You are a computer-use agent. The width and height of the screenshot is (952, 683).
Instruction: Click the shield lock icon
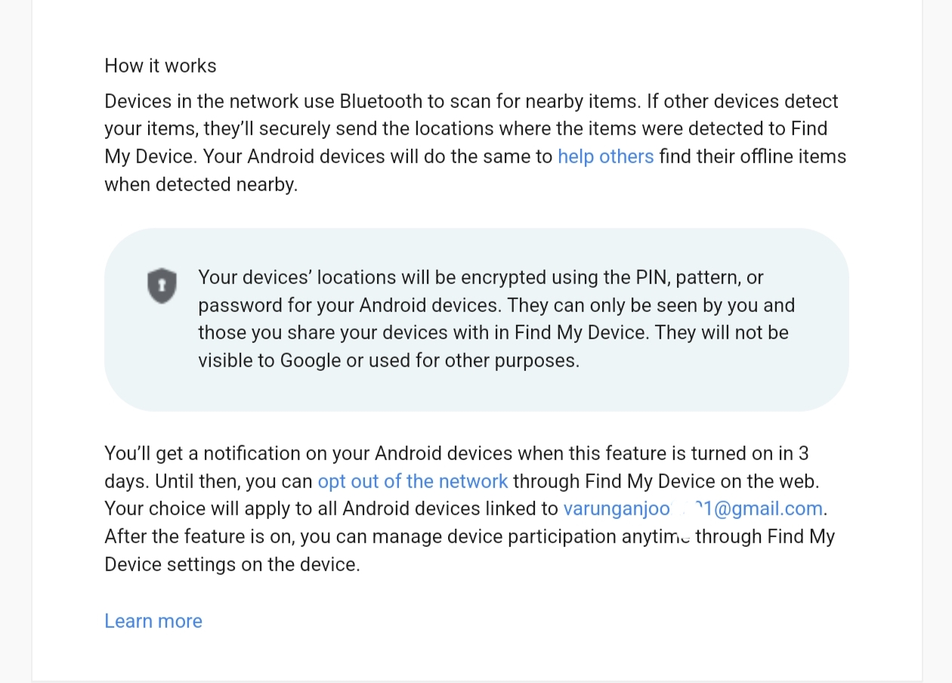tap(162, 286)
